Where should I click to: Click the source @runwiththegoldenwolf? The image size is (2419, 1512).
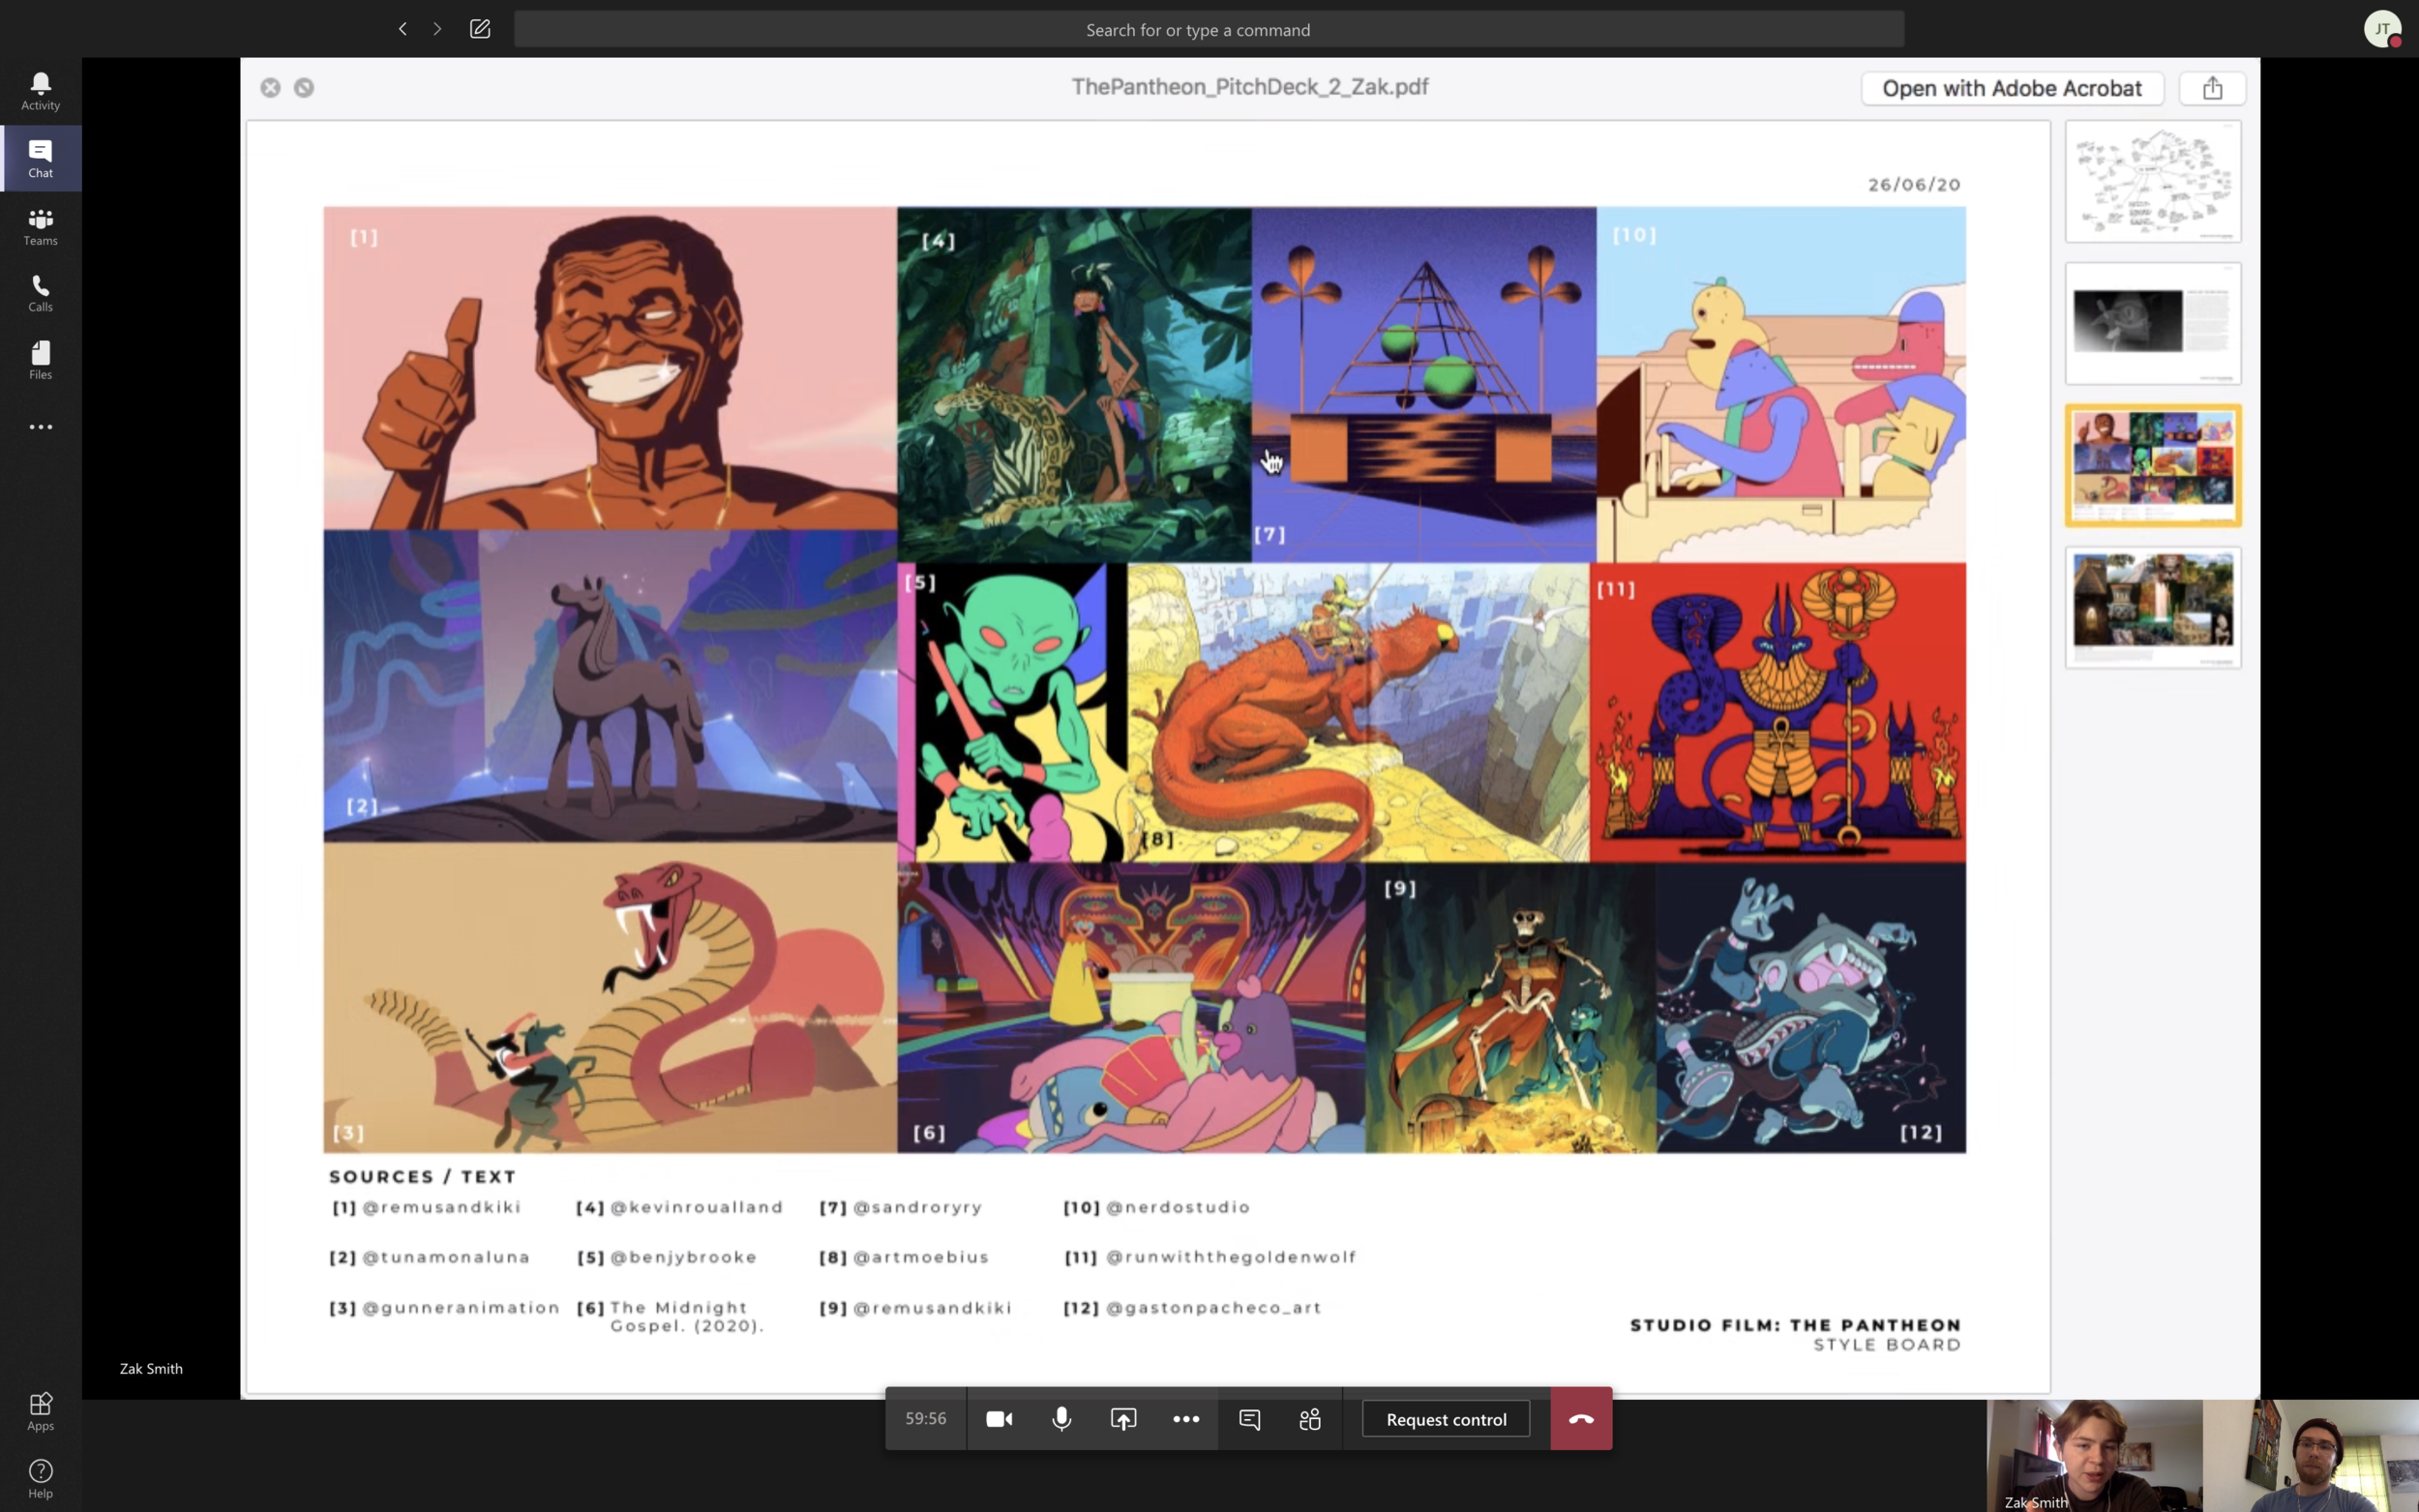1231,1257
